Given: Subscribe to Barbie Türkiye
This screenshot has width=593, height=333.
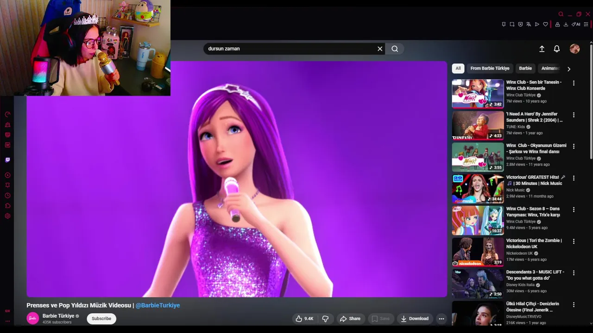Looking at the screenshot, I should pos(101,319).
